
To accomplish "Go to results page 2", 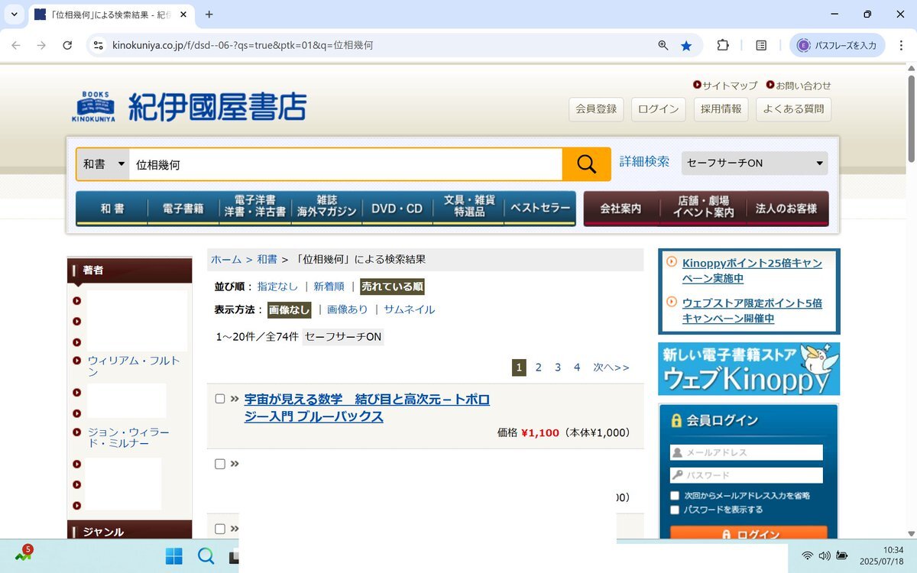I will 538,367.
